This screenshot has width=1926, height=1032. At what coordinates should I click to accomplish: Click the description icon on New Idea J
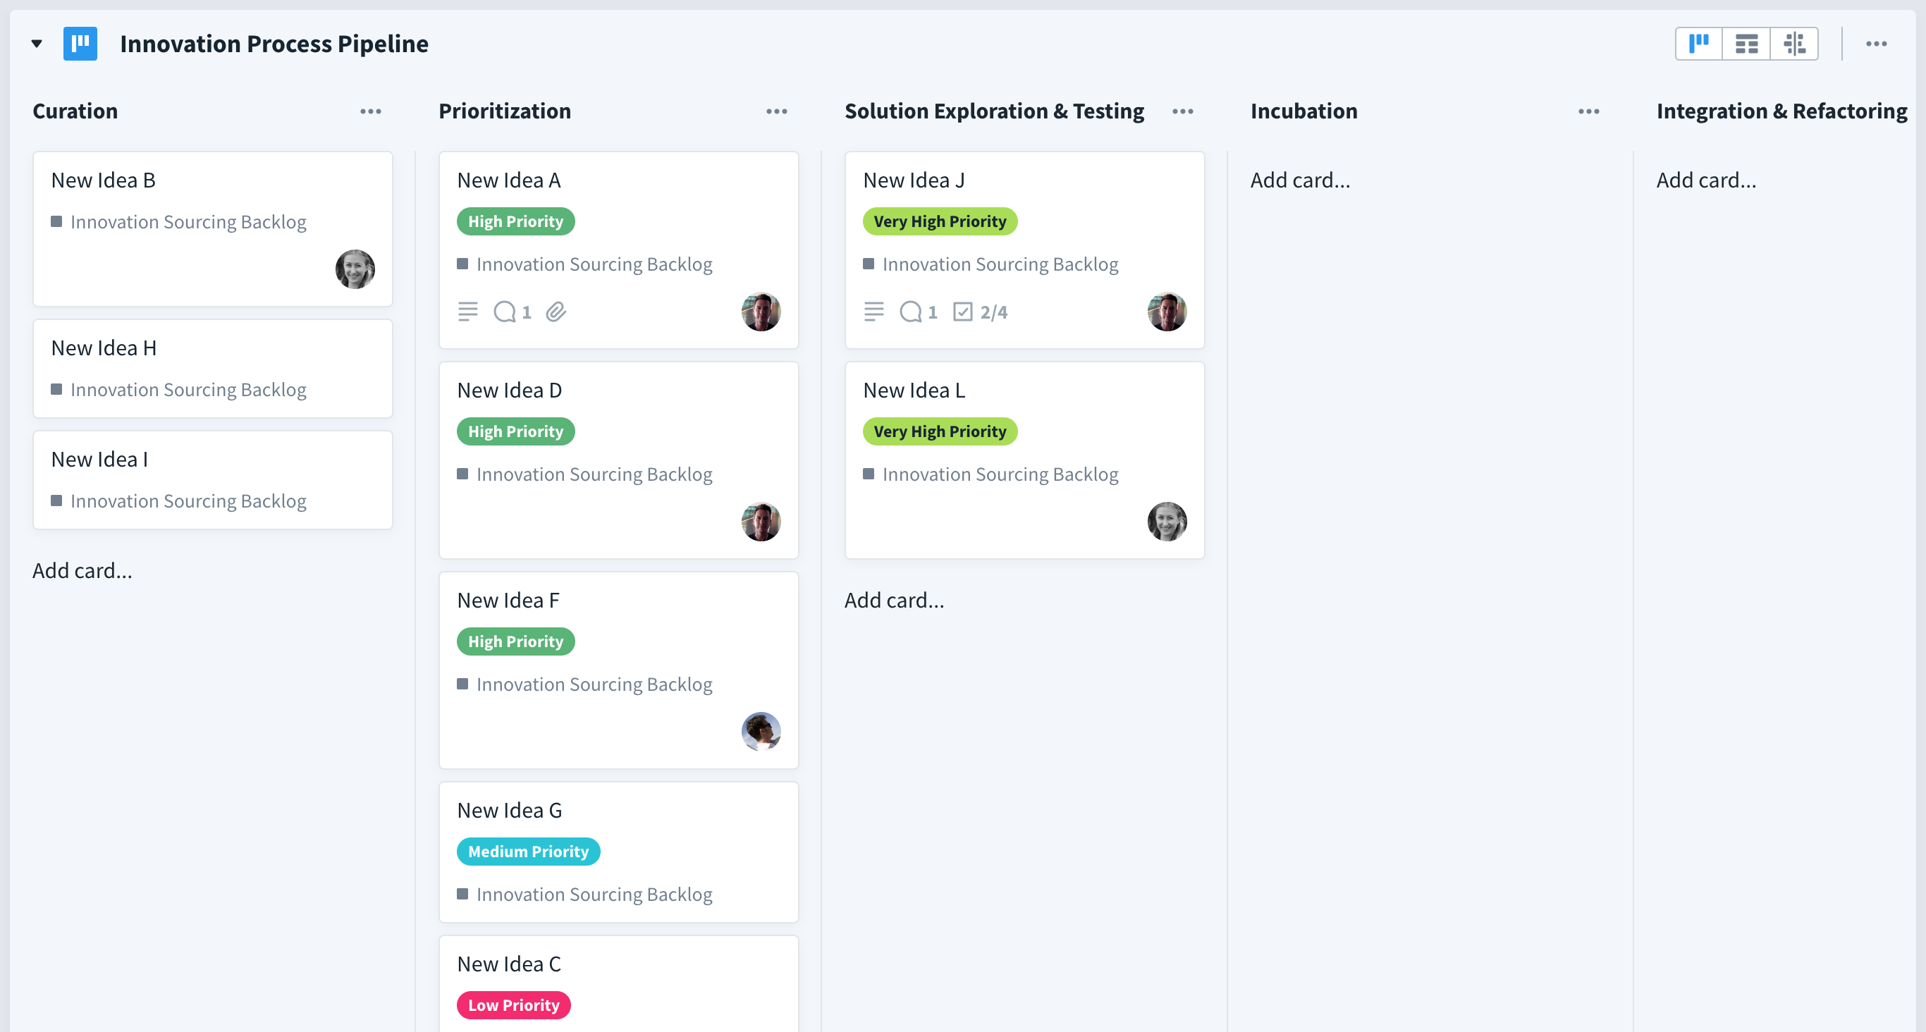pos(873,312)
